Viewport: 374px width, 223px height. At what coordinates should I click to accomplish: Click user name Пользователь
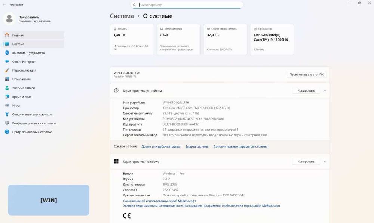tap(29, 17)
